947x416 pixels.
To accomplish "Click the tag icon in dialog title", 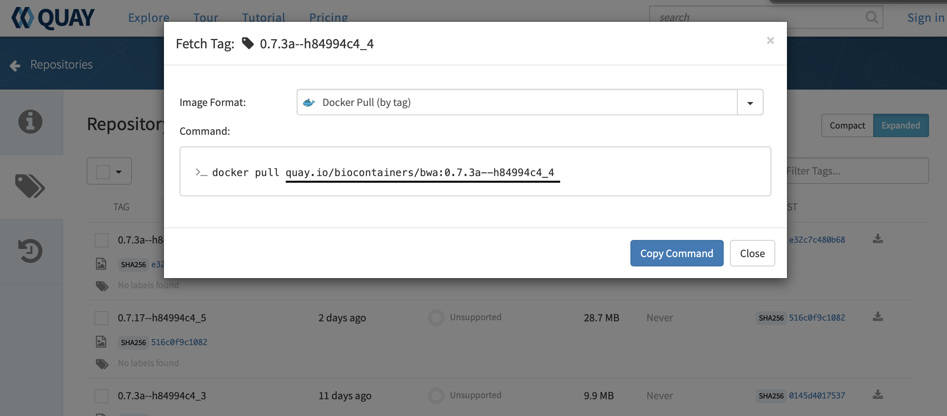I will pos(248,43).
